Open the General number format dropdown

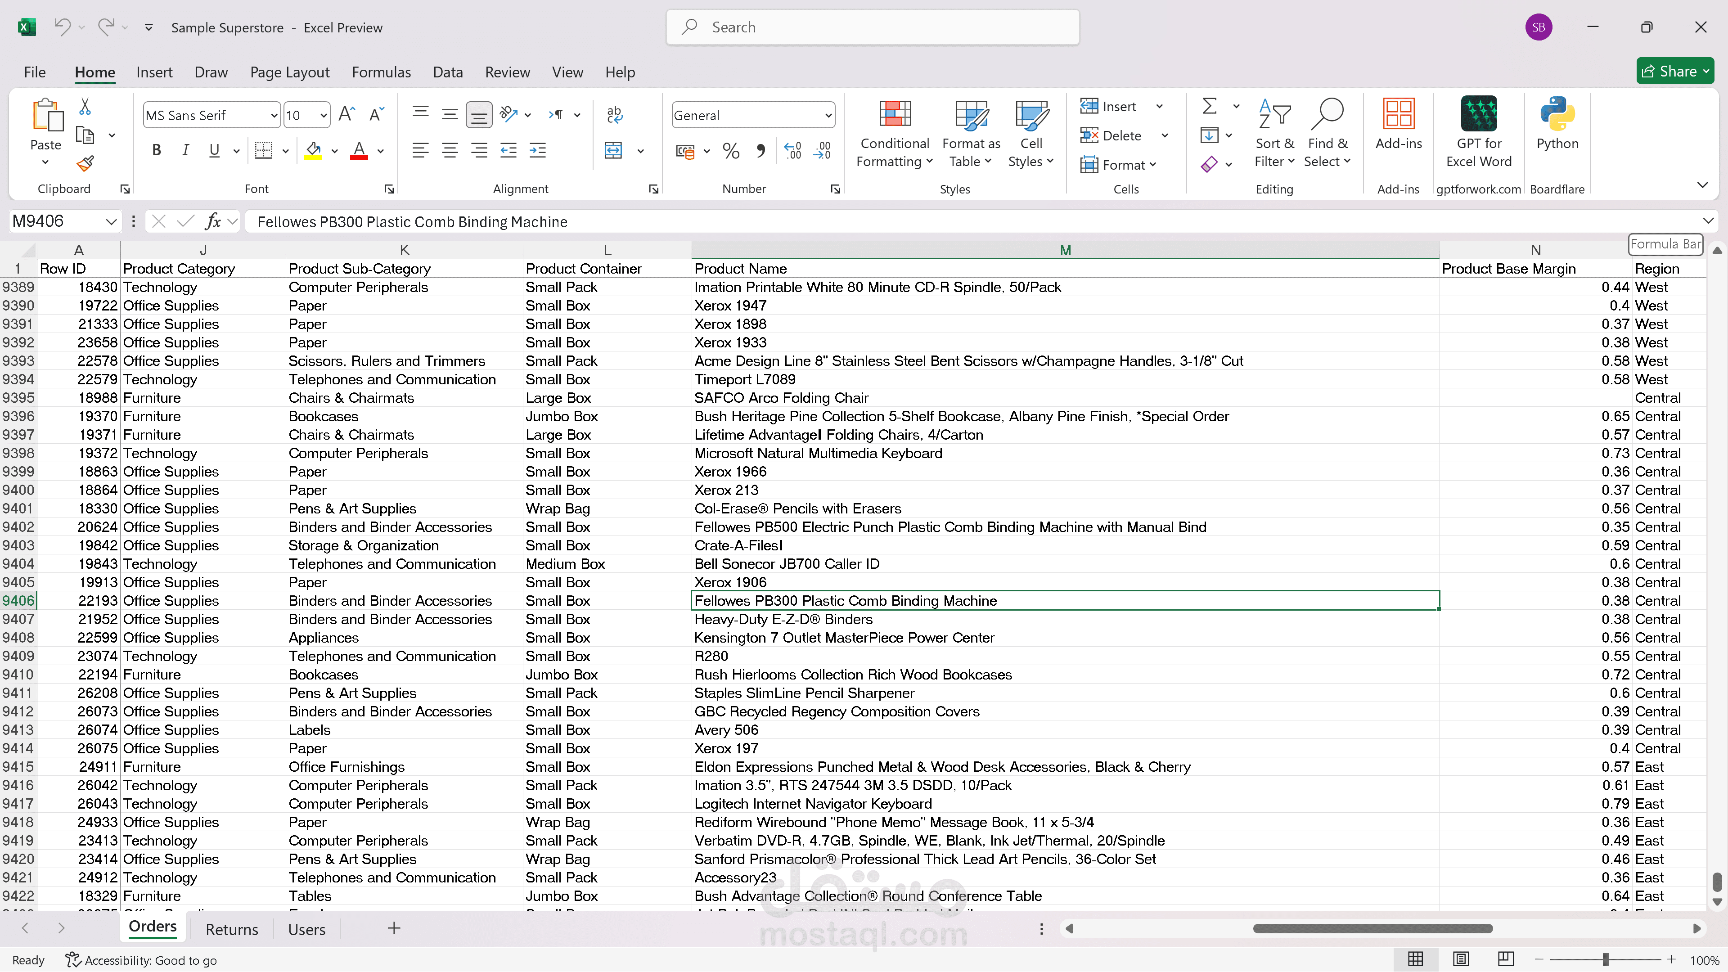click(828, 115)
